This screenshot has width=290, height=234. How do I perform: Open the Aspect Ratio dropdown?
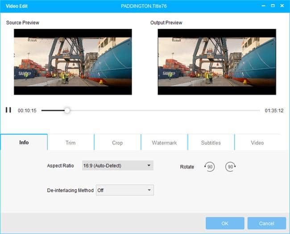tap(118, 165)
